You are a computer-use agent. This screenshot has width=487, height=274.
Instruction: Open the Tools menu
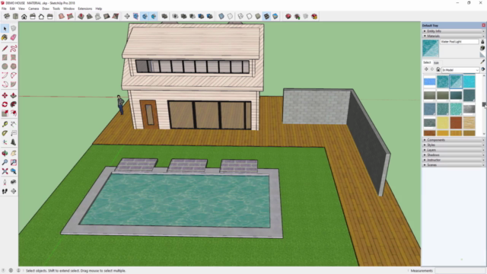pyautogui.click(x=56, y=8)
